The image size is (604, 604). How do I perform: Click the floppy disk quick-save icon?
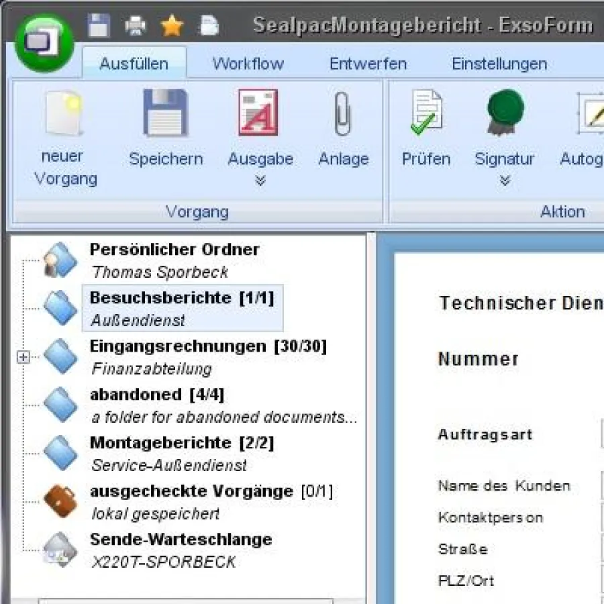[x=98, y=25]
